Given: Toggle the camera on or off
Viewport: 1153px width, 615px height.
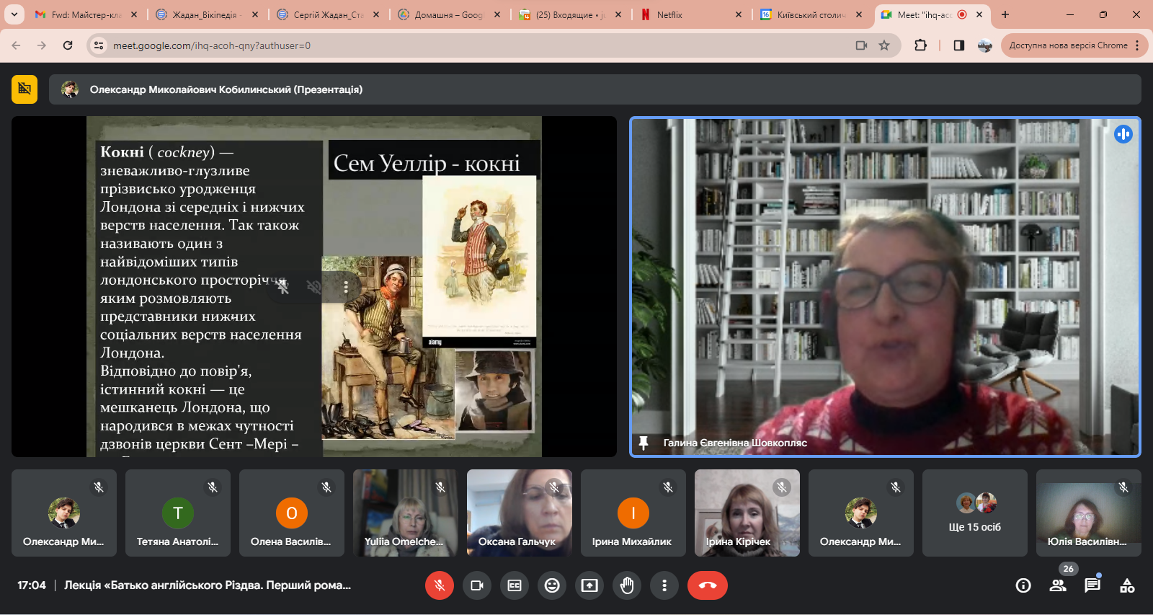Looking at the screenshot, I should 476,585.
